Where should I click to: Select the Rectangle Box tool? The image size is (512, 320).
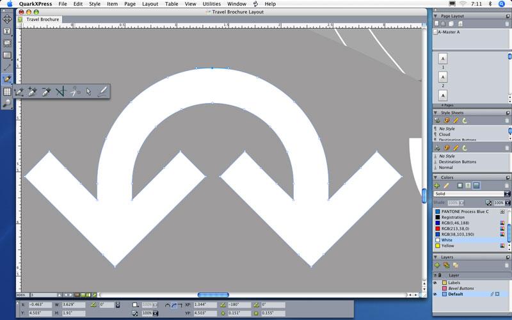tap(7, 55)
